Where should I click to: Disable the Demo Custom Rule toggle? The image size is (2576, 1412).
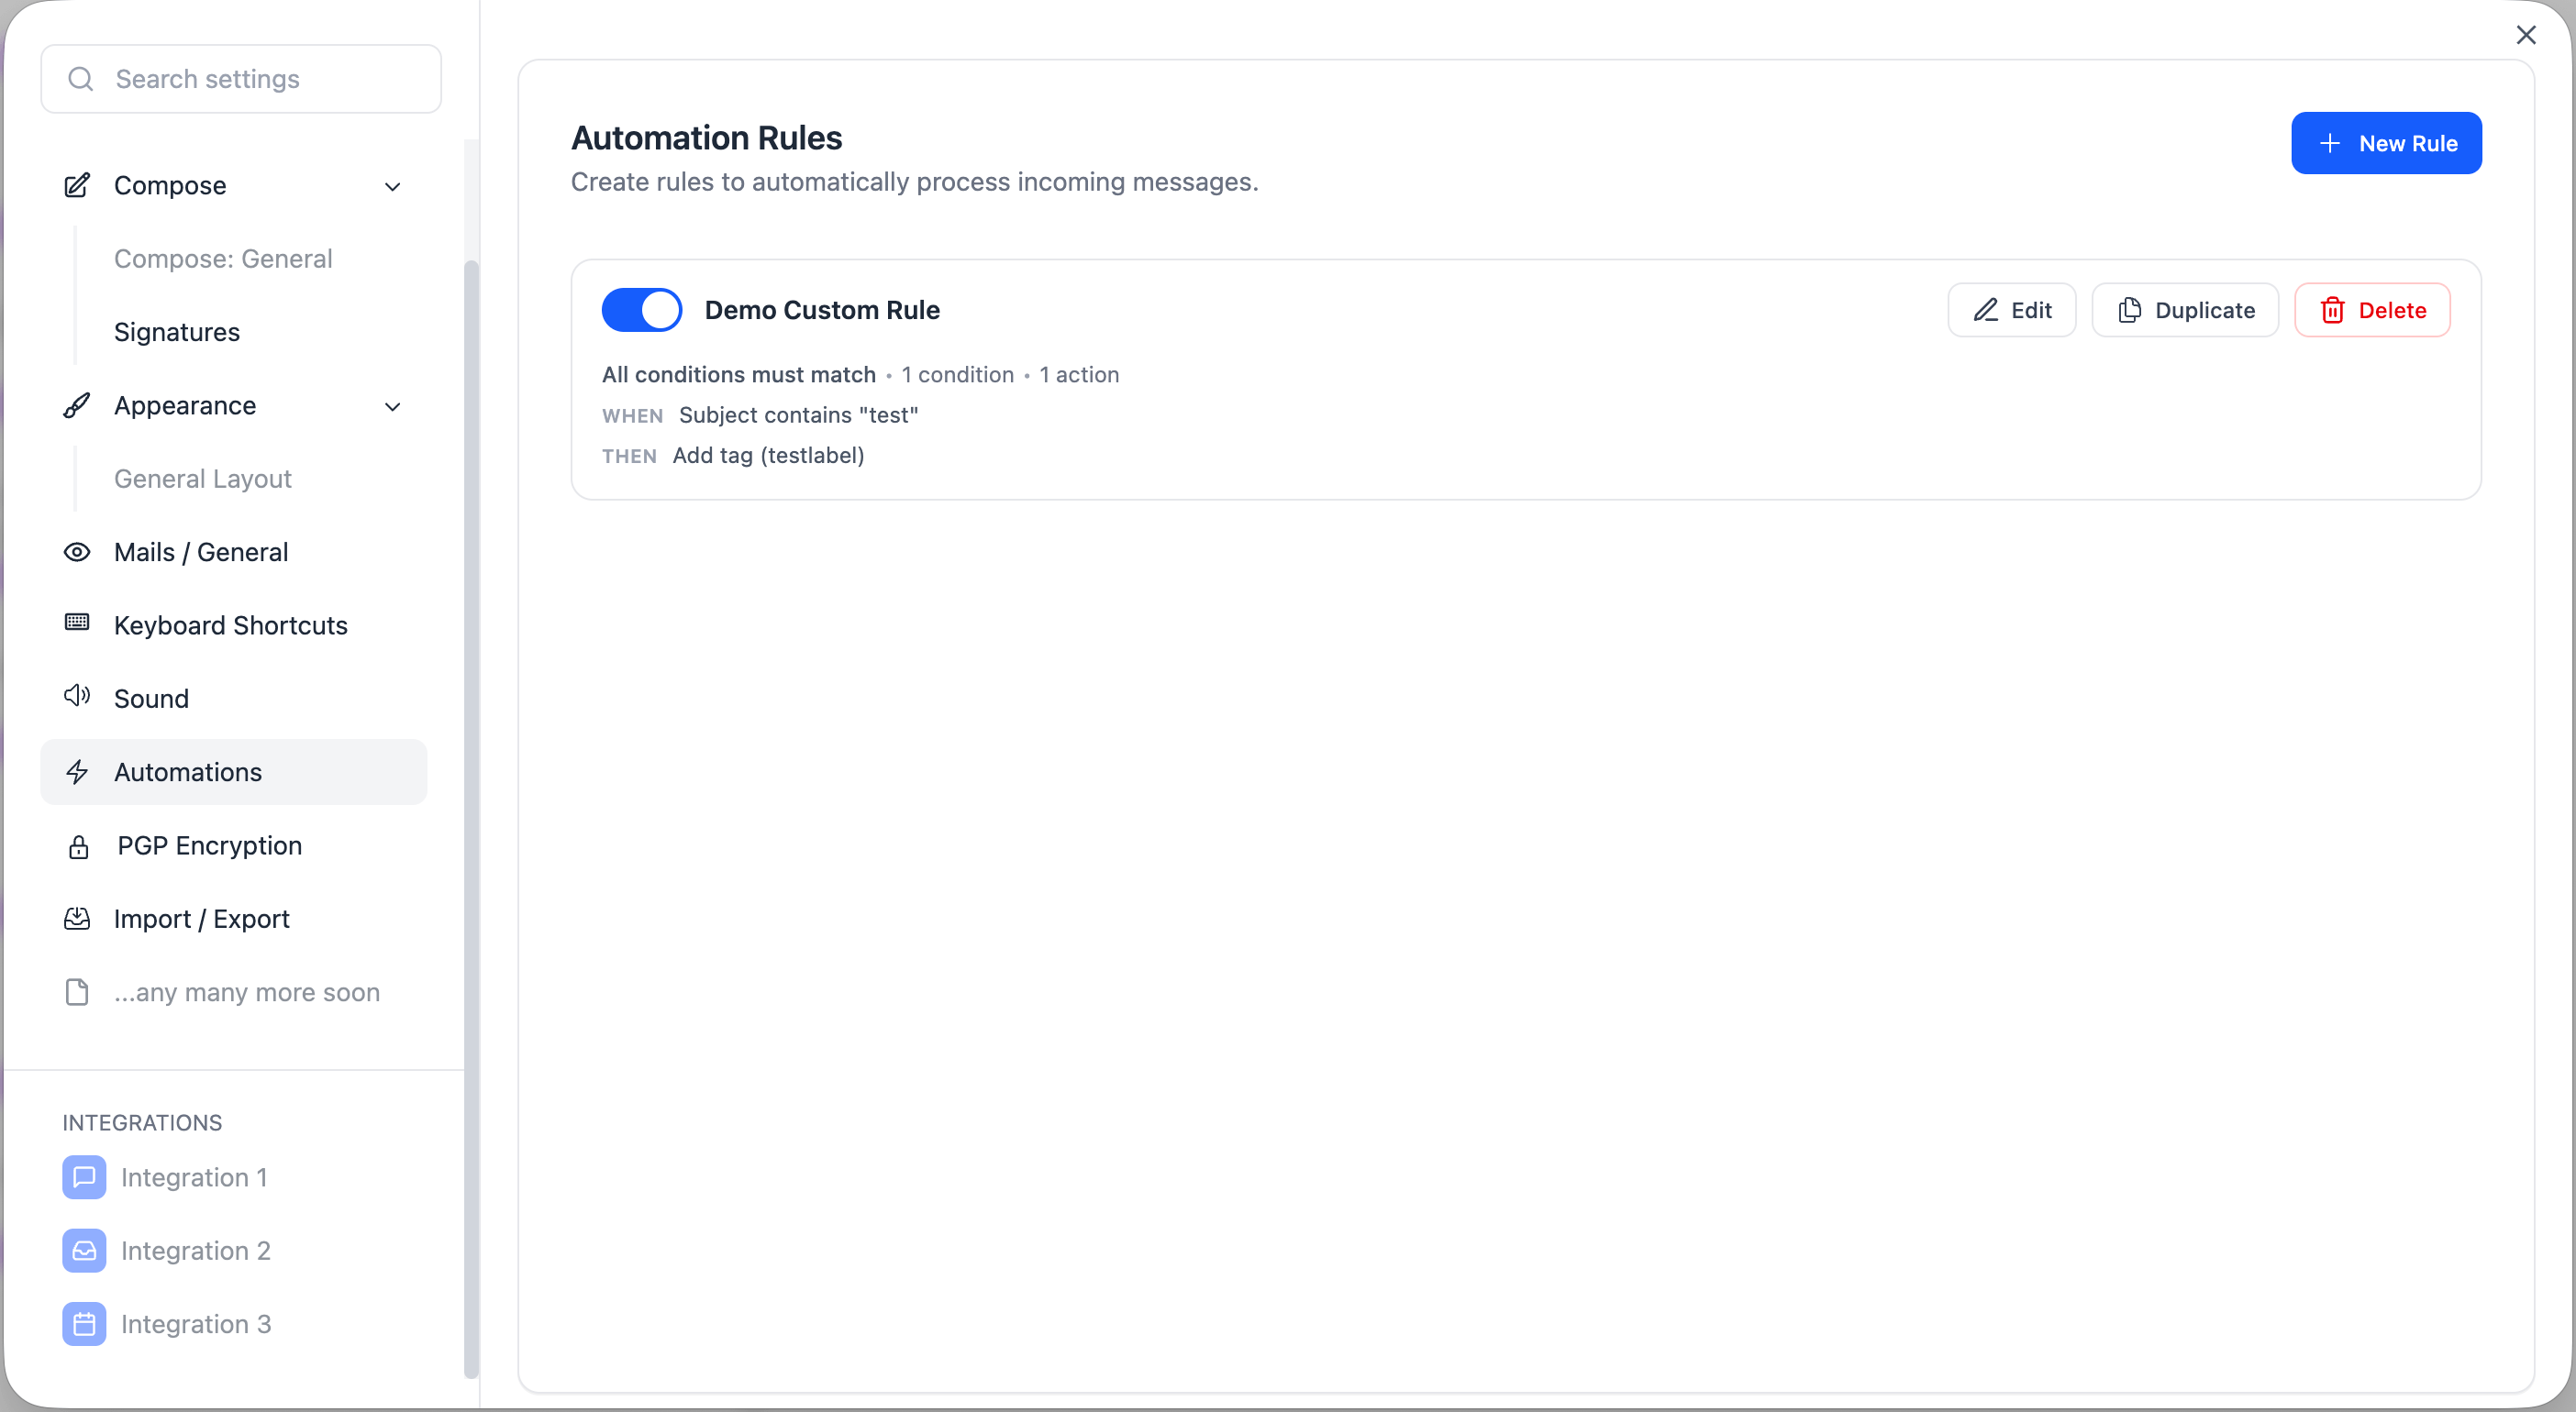(641, 310)
